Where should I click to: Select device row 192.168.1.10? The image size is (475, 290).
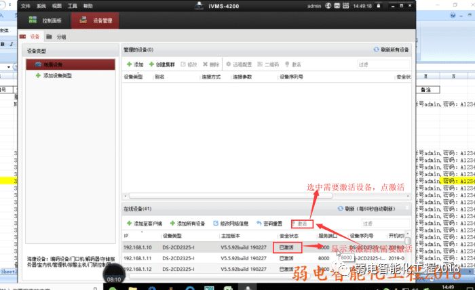tap(263, 247)
